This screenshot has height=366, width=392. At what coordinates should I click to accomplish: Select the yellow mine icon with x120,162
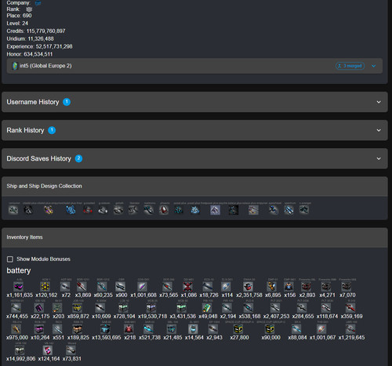45,286
